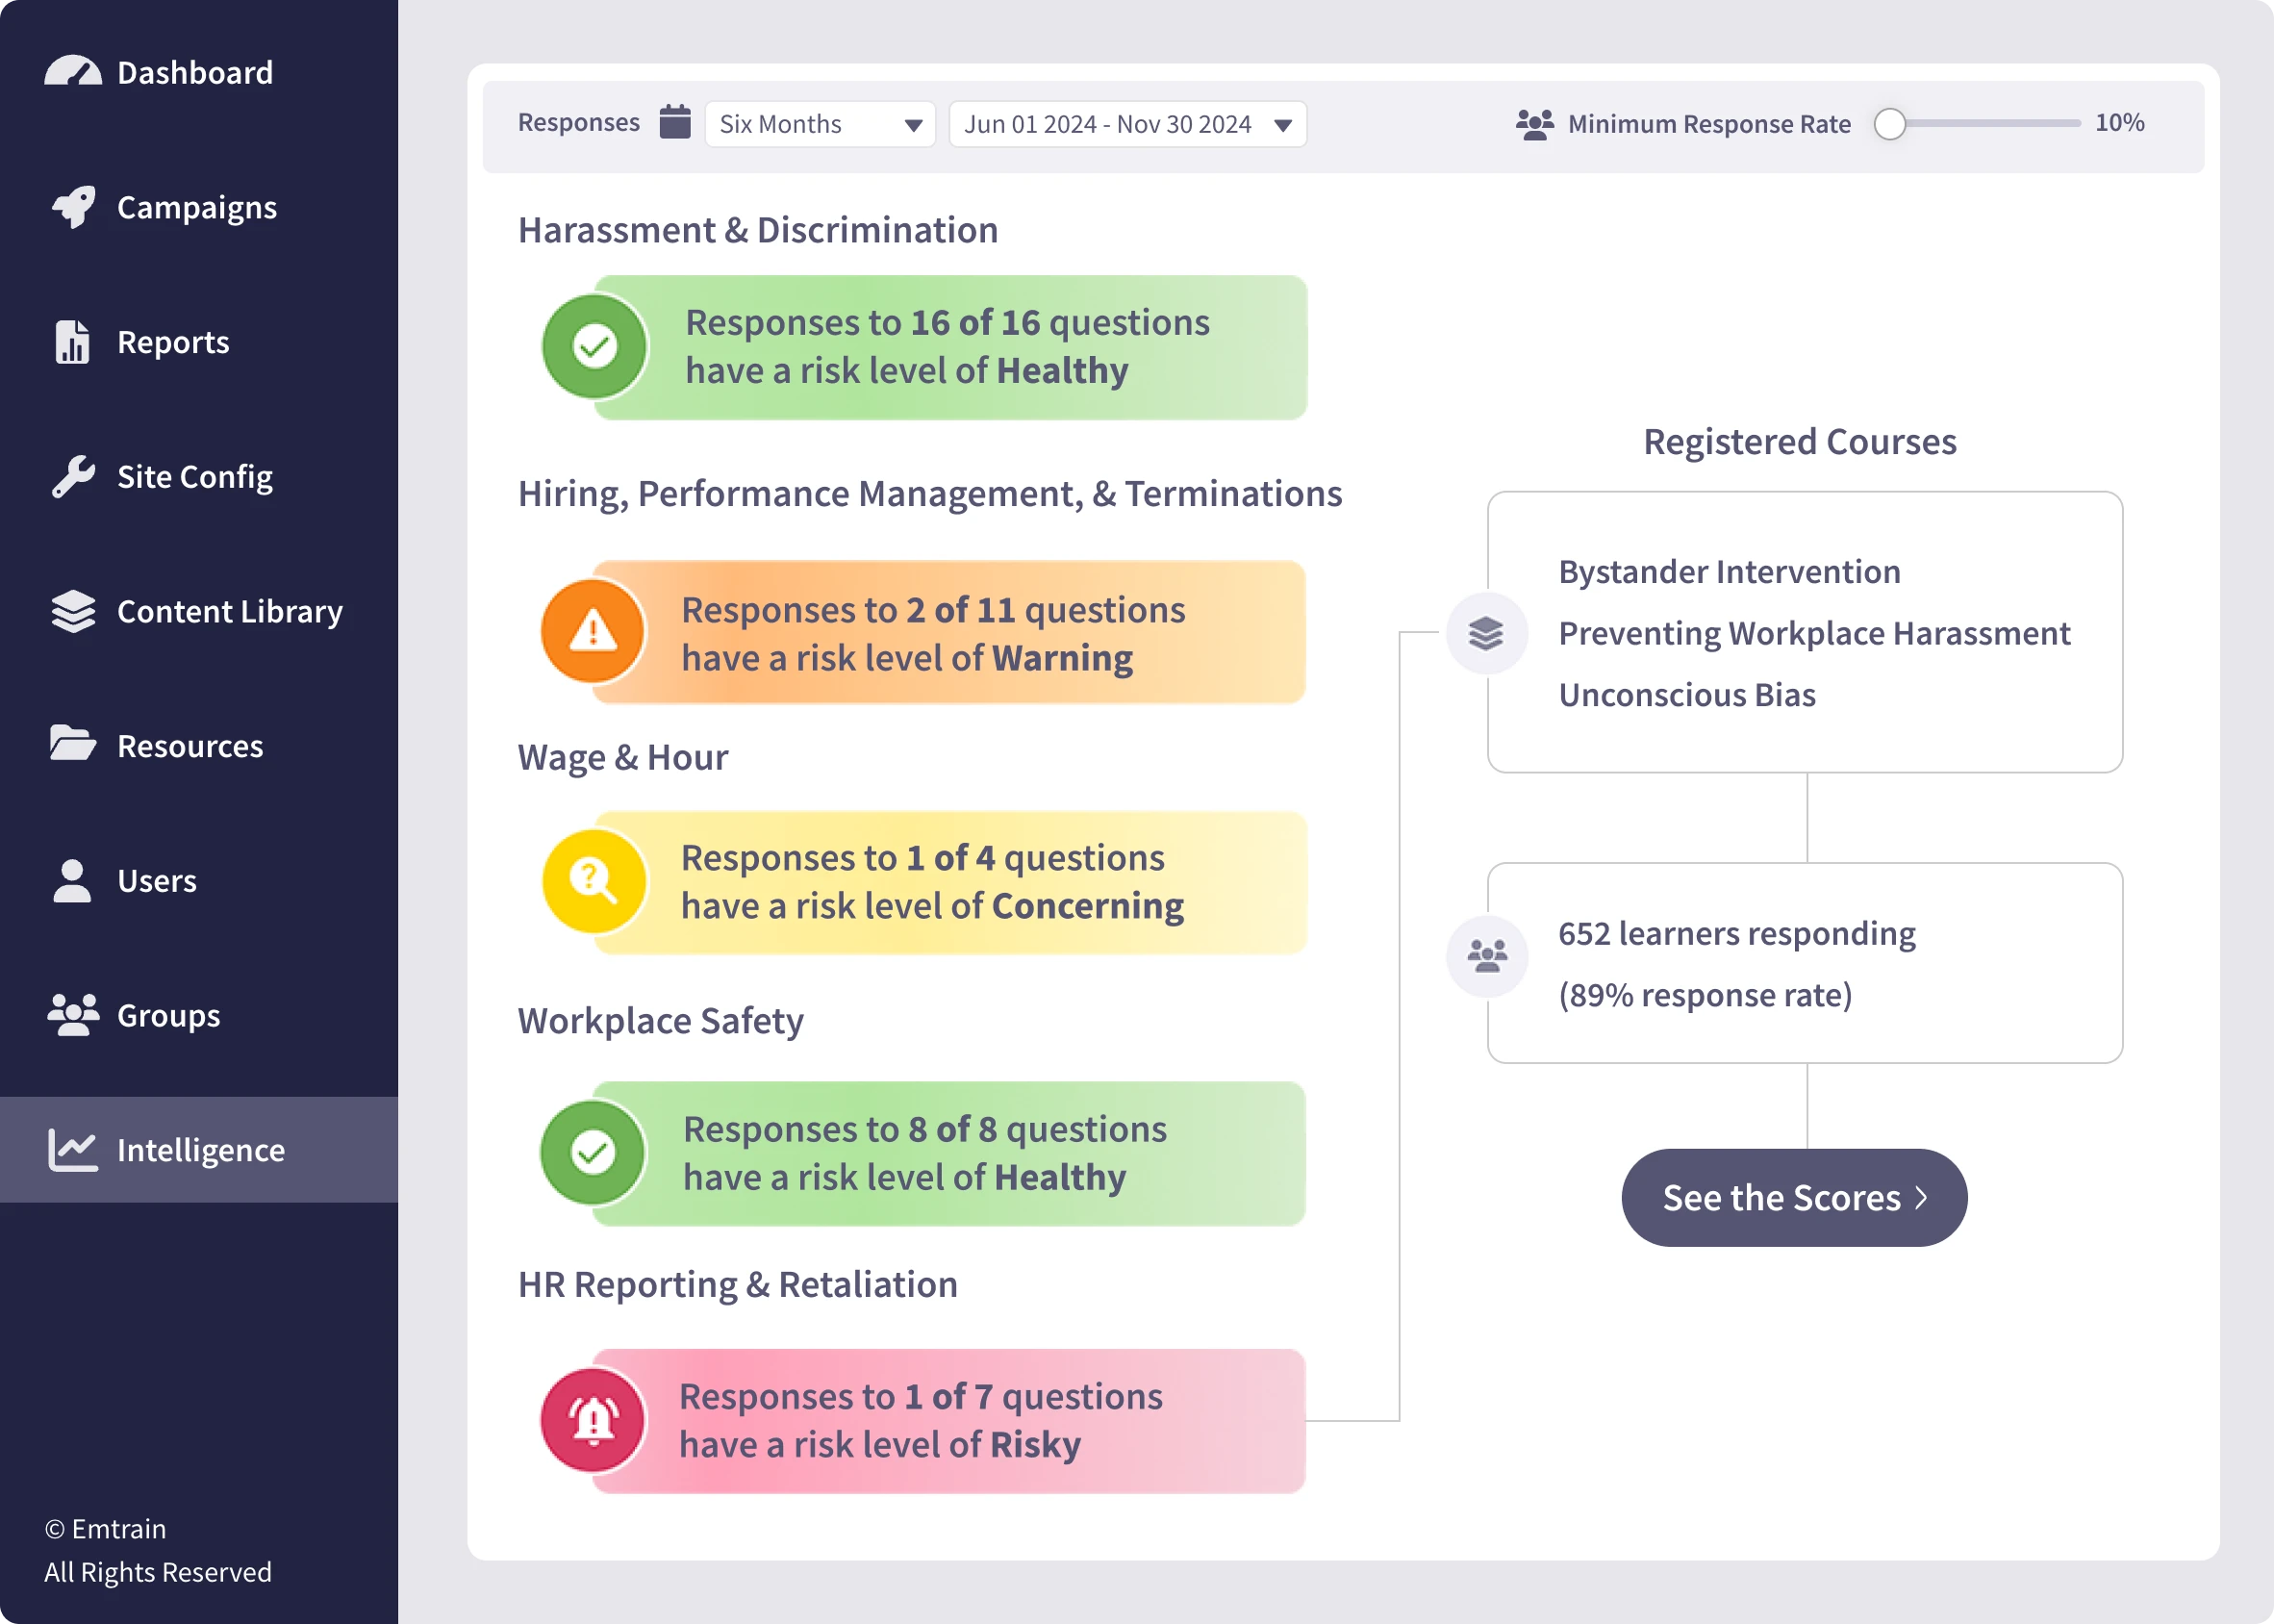This screenshot has width=2274, height=1624.
Task: Click the layers icon beside Registered Courses
Action: [1486, 633]
